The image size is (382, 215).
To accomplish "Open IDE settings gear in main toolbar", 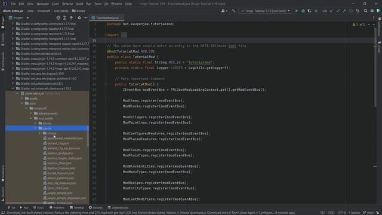I will [x=372, y=11].
